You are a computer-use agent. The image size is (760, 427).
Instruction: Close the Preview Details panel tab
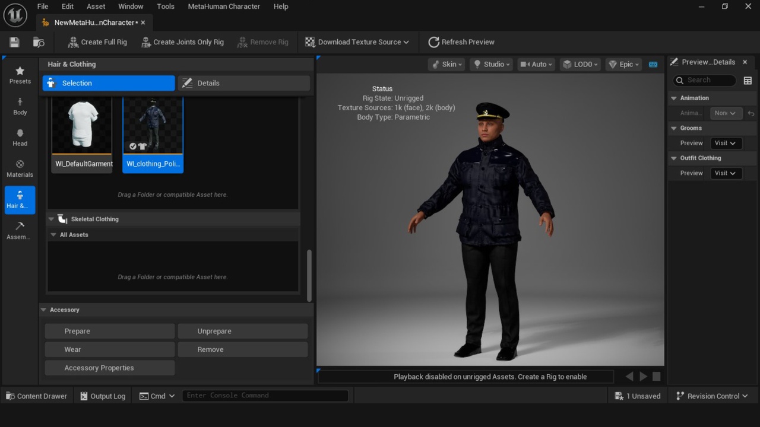click(x=745, y=62)
